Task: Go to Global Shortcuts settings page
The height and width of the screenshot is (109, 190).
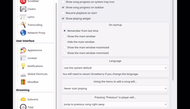Action: tap(37, 74)
